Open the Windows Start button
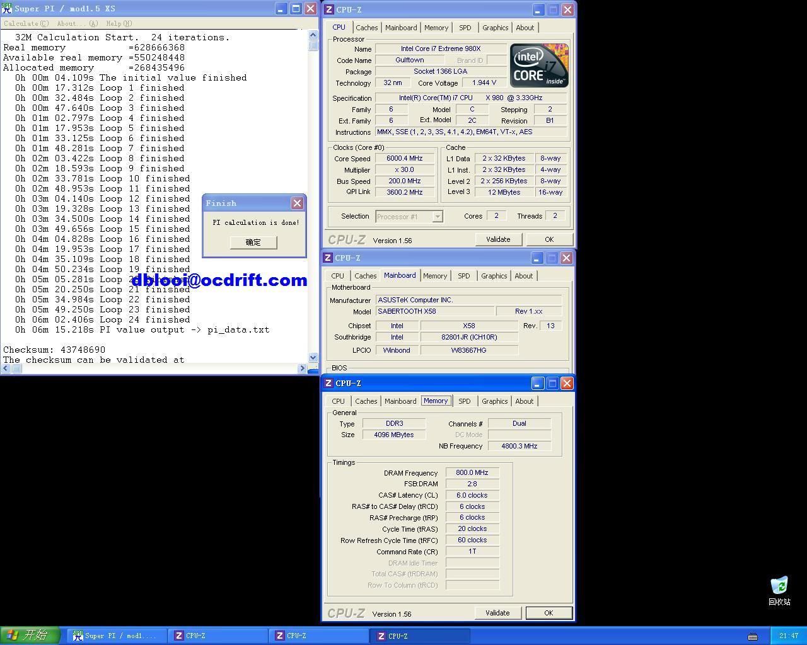Image resolution: width=807 pixels, height=645 pixels. click(x=30, y=635)
